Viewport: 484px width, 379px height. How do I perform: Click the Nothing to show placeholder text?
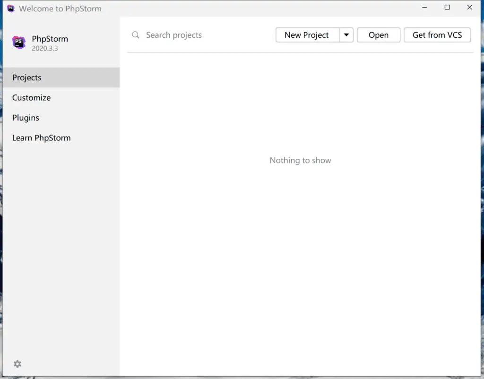[300, 160]
